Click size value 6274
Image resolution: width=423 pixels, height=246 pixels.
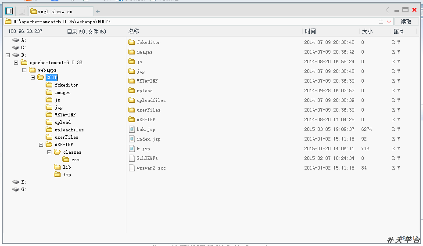point(366,129)
